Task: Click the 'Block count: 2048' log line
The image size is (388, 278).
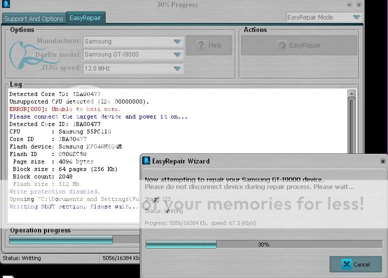Action: coord(43,176)
